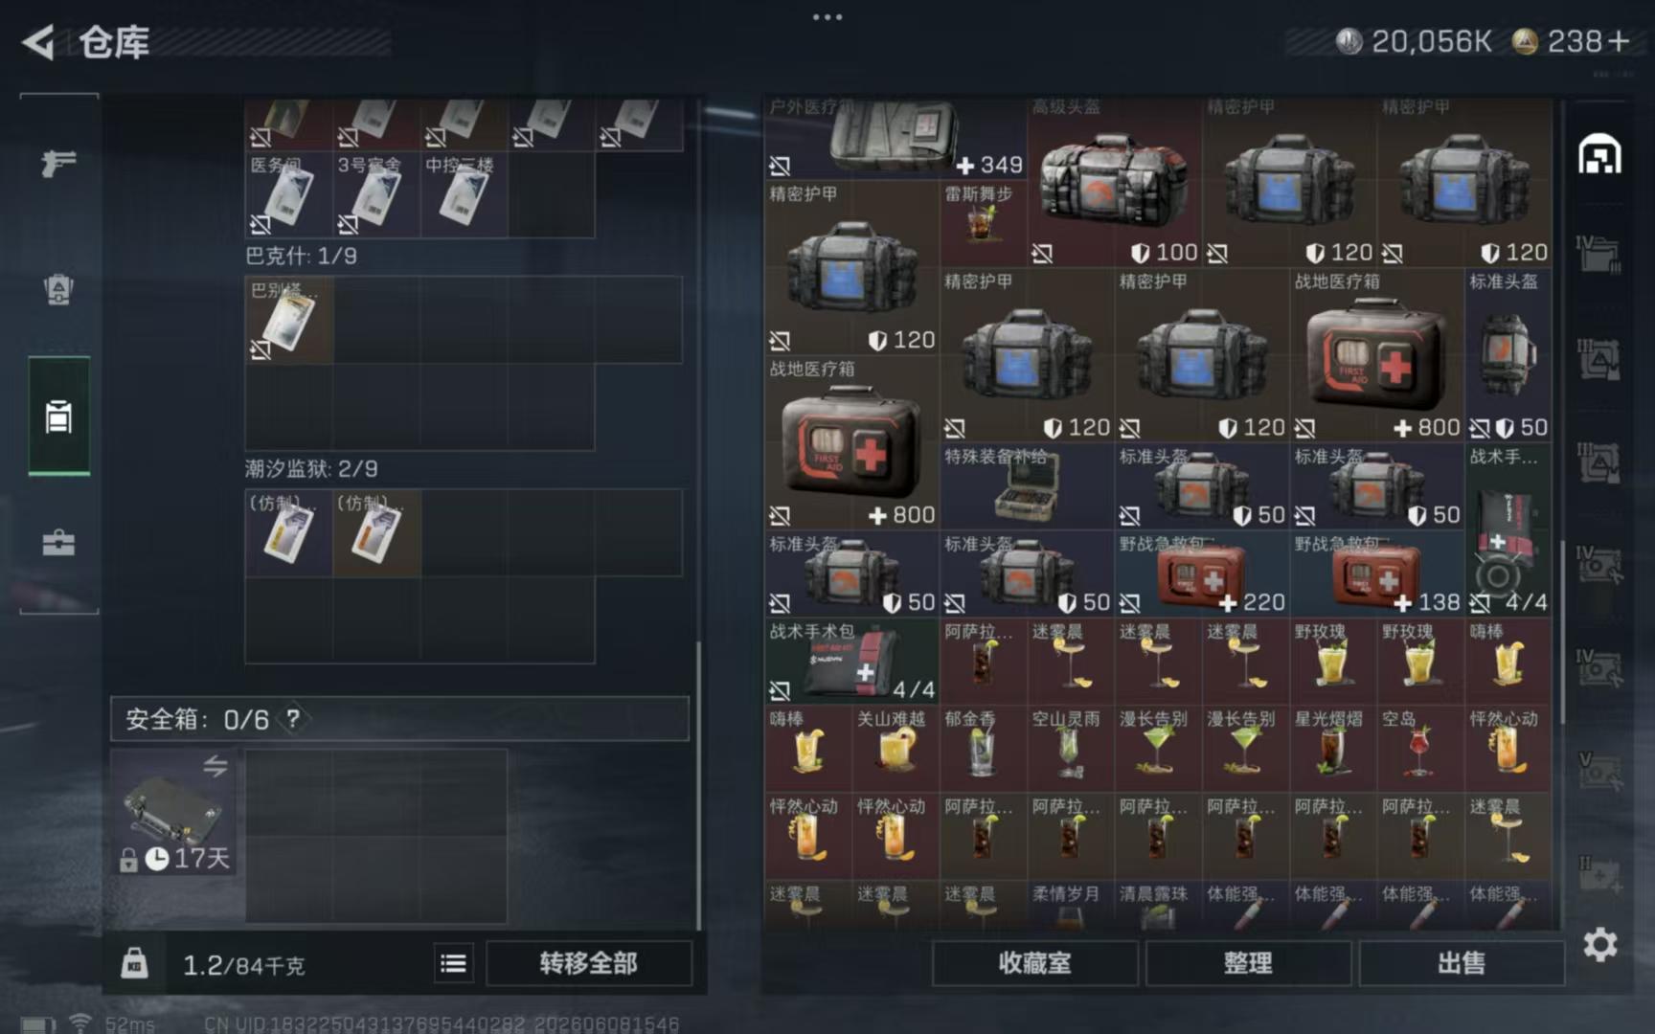This screenshot has width=1655, height=1034.
Task: Open warehouse settings gear
Action: (1599, 945)
